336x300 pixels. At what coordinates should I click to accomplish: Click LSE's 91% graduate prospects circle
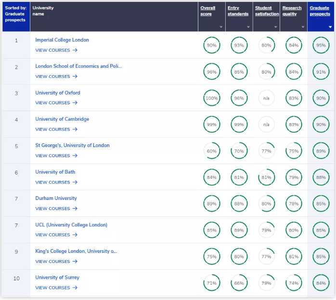(x=321, y=72)
